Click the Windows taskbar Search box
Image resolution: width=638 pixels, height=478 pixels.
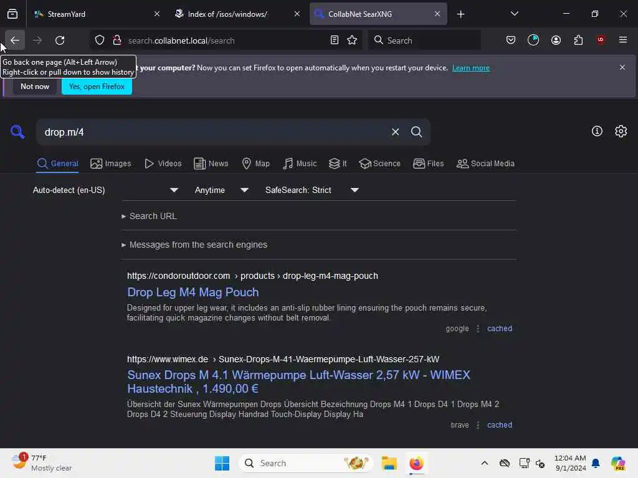(x=306, y=463)
